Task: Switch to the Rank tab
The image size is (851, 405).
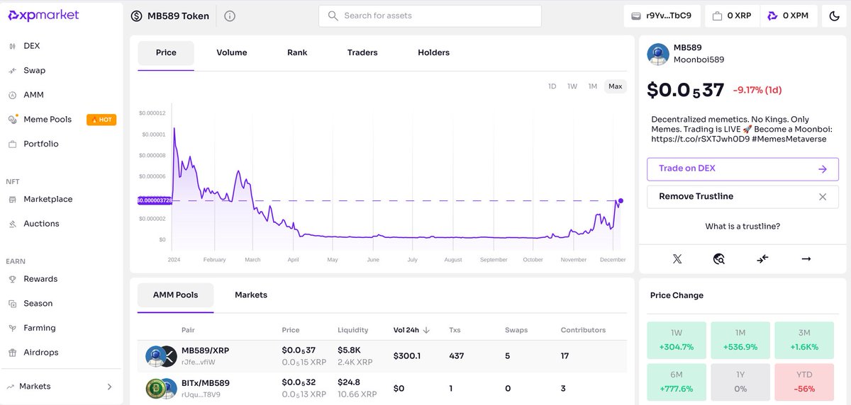Action: click(297, 52)
